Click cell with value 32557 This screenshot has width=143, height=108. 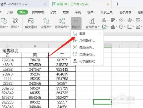[x=62, y=102]
